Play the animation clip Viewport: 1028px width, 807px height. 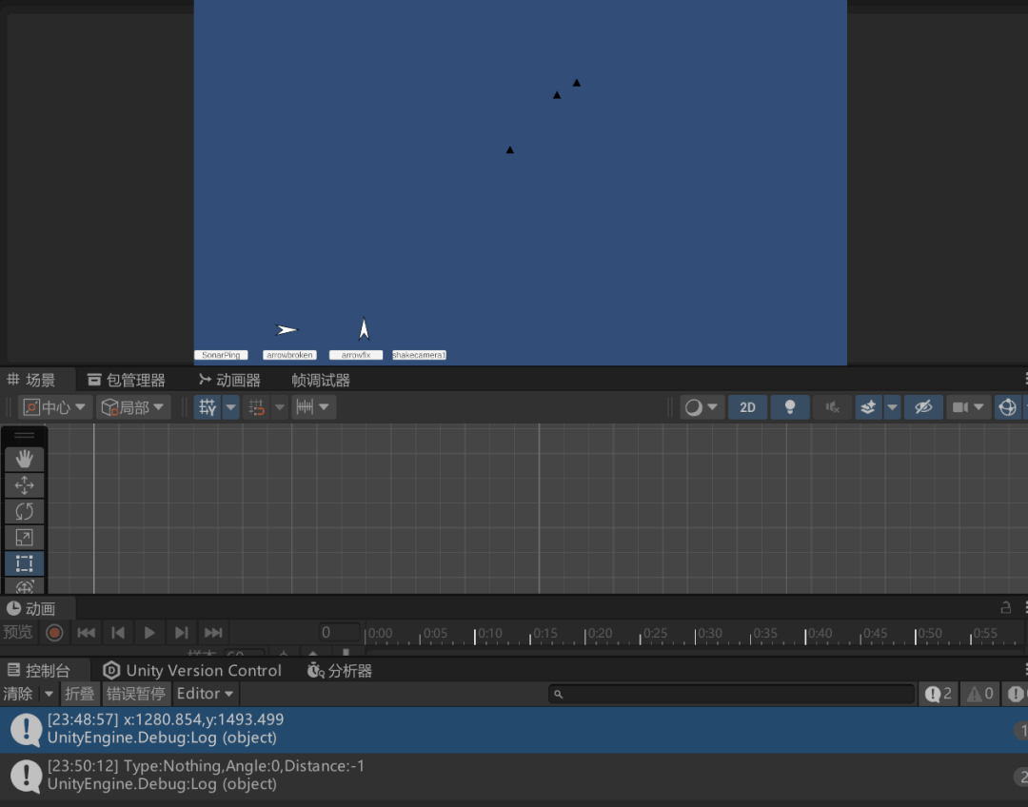(149, 633)
